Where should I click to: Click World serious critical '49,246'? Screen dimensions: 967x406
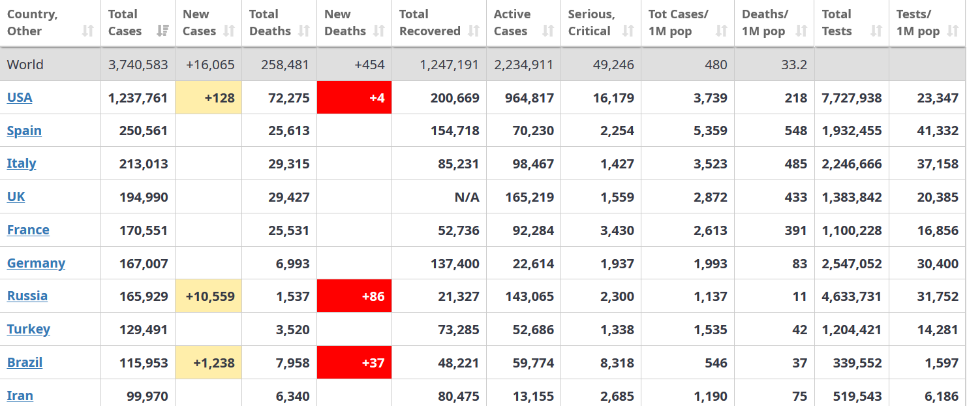(613, 65)
